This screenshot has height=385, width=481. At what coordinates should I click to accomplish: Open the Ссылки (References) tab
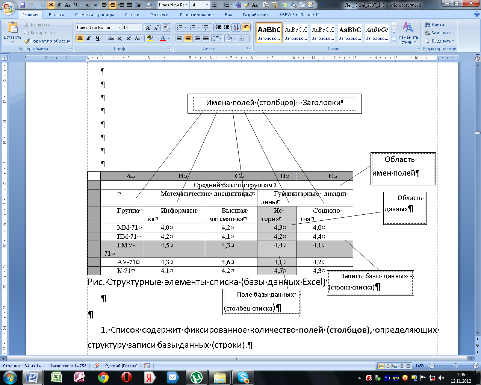point(132,15)
